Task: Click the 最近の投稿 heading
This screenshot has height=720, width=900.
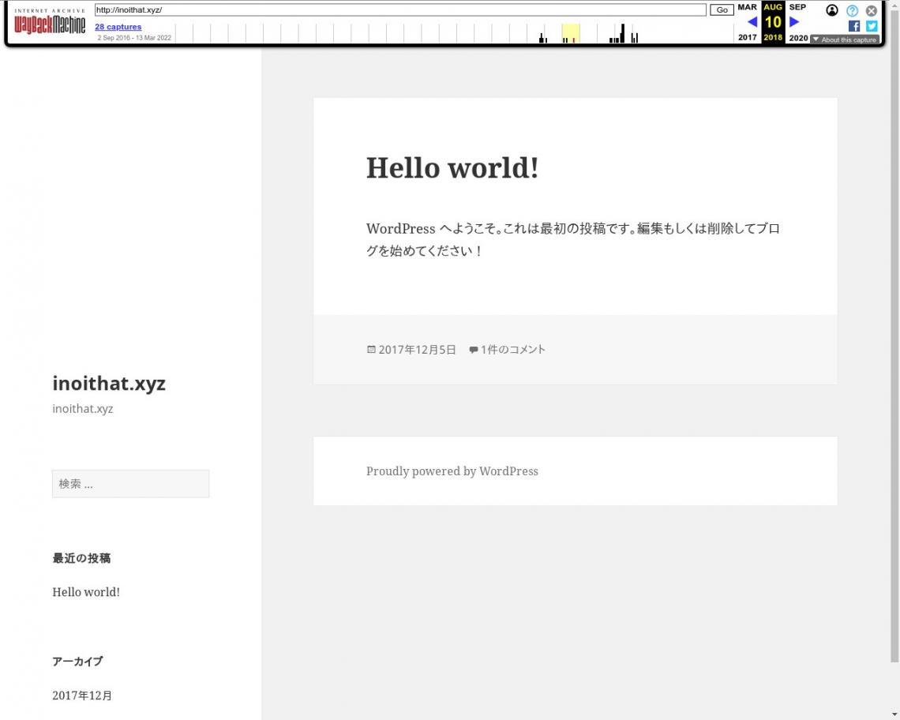Action: 81,558
